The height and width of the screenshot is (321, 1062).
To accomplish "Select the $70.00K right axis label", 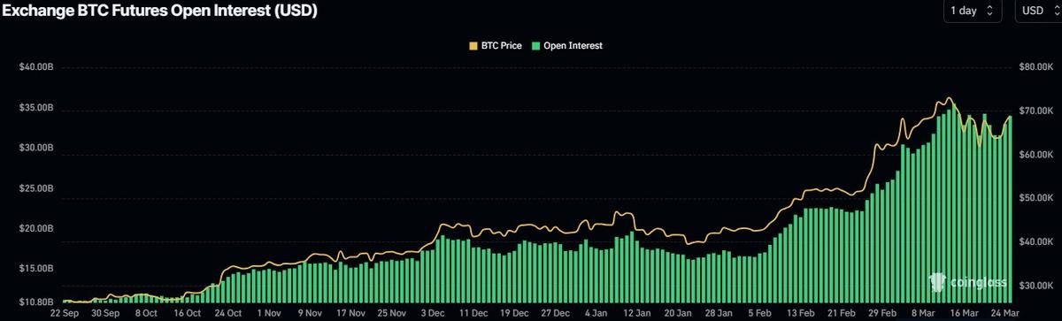I will point(1036,112).
